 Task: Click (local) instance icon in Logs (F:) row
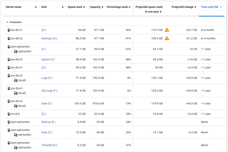point(16,80)
